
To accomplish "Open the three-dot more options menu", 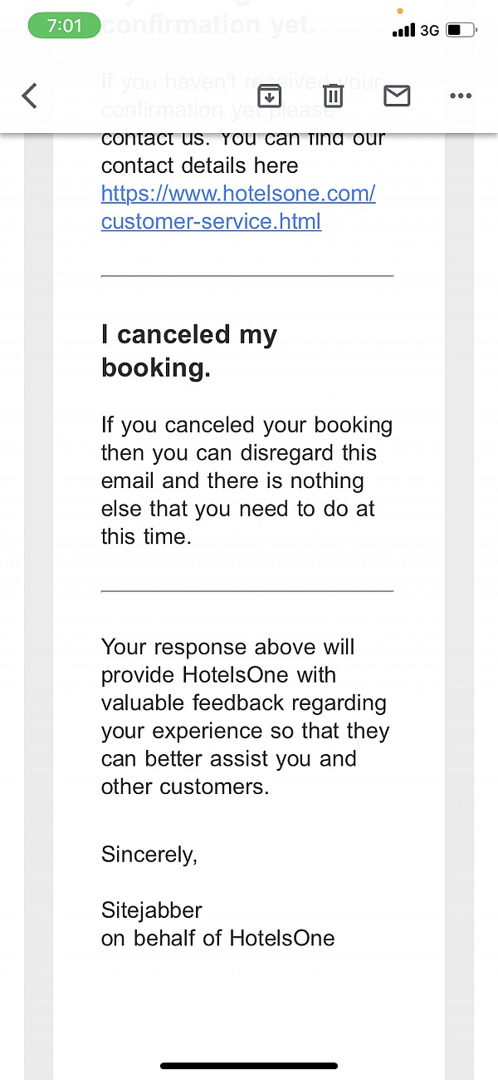I will point(460,96).
